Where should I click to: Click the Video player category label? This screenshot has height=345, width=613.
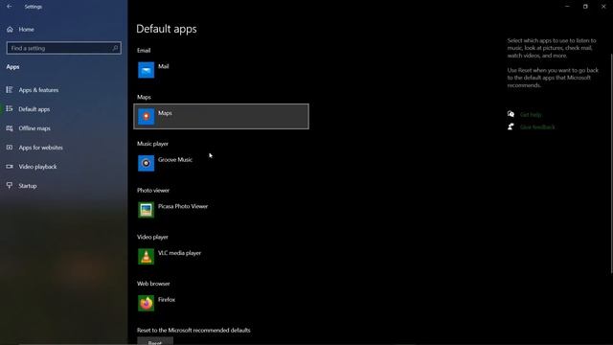(152, 237)
